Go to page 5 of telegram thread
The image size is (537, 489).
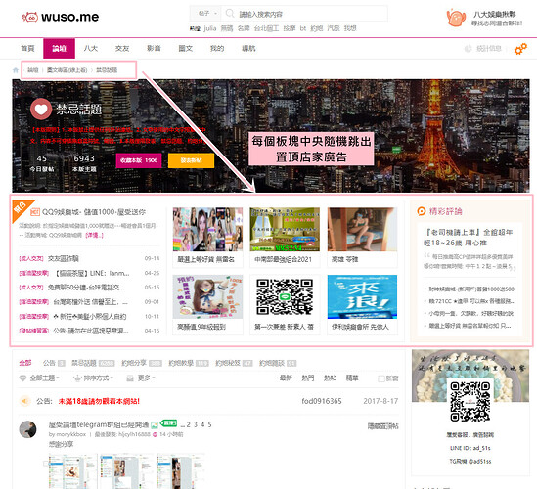(x=209, y=425)
